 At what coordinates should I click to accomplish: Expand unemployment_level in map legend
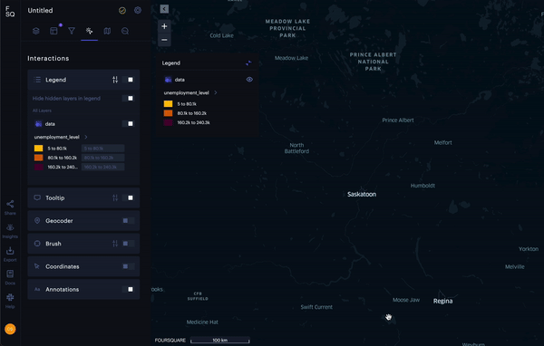pos(216,92)
